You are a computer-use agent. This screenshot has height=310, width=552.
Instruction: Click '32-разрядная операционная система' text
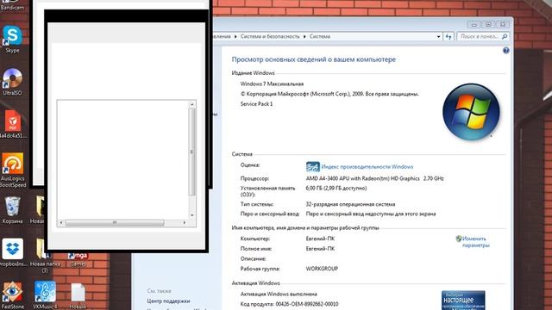click(x=350, y=204)
